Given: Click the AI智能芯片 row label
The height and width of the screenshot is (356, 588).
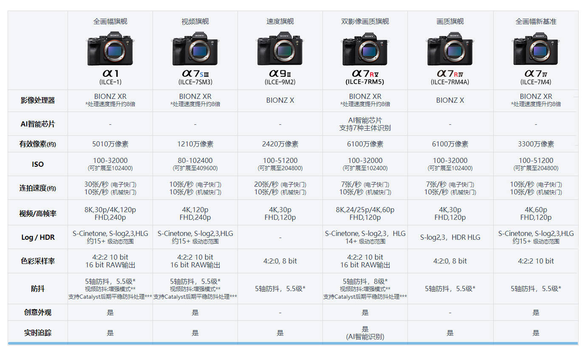Looking at the screenshot, I should [38, 124].
